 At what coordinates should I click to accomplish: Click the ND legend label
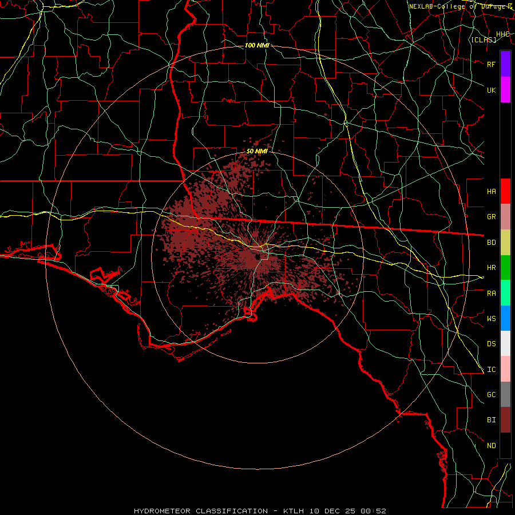[491, 446]
